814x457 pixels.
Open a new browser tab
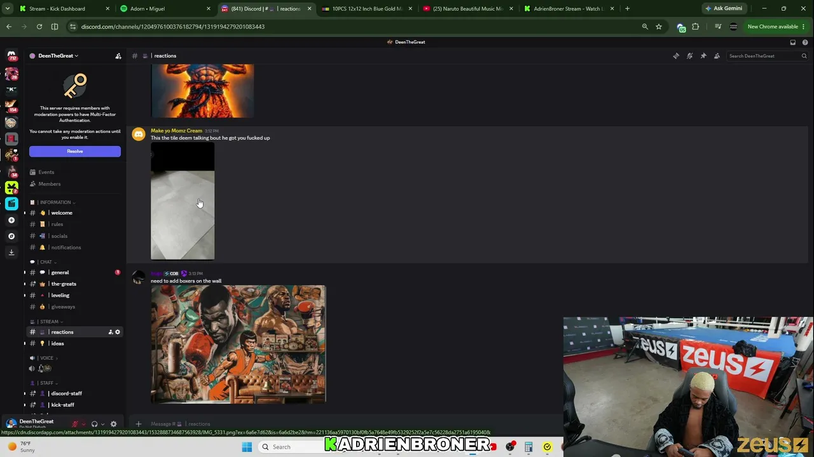click(627, 9)
